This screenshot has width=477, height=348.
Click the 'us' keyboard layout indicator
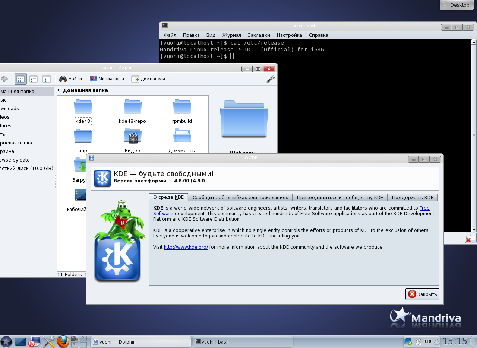click(428, 341)
